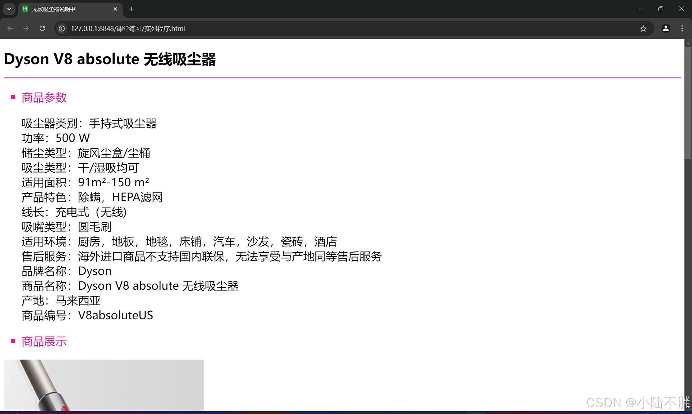The height and width of the screenshot is (414, 692).
Task: Click the vacuum product image
Action: pyautogui.click(x=103, y=385)
